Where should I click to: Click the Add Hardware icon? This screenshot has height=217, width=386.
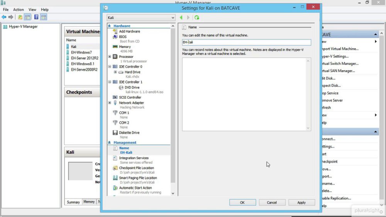point(115,31)
